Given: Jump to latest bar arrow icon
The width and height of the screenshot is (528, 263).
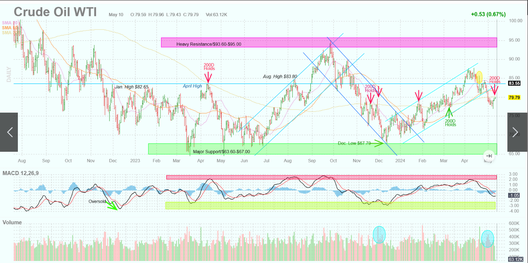Looking at the screenshot, I should (x=489, y=156).
